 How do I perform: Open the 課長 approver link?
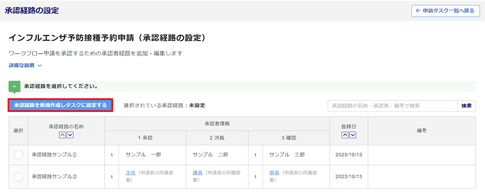[x=198, y=173]
